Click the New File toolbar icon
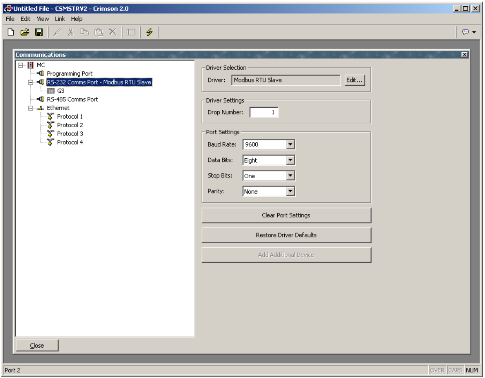 (x=11, y=32)
